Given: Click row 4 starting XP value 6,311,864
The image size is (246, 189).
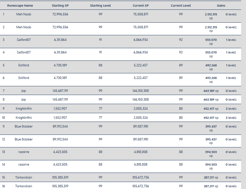Looking at the screenshot, I should [60, 52].
